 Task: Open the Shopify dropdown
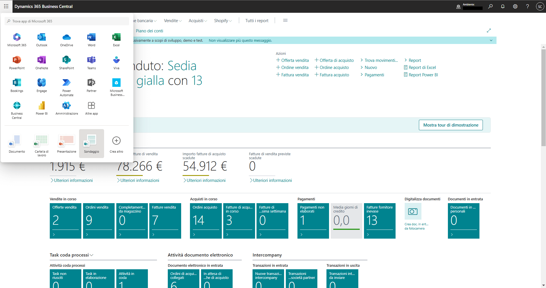(223, 20)
